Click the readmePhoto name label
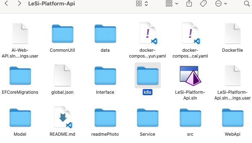 pos(105,134)
